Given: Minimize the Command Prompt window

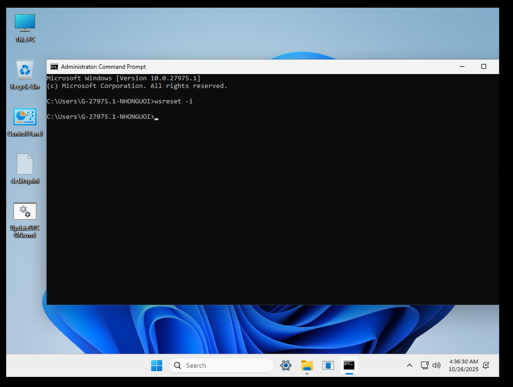Looking at the screenshot, I should tap(462, 67).
